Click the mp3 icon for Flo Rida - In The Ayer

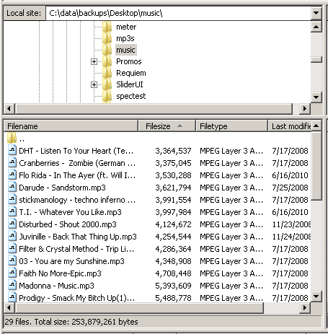[x=12, y=175]
